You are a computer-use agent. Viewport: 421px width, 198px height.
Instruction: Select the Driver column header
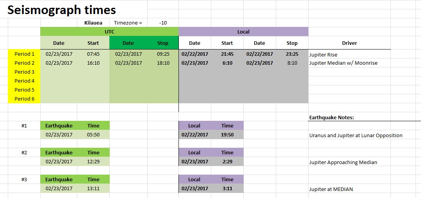[x=349, y=43]
